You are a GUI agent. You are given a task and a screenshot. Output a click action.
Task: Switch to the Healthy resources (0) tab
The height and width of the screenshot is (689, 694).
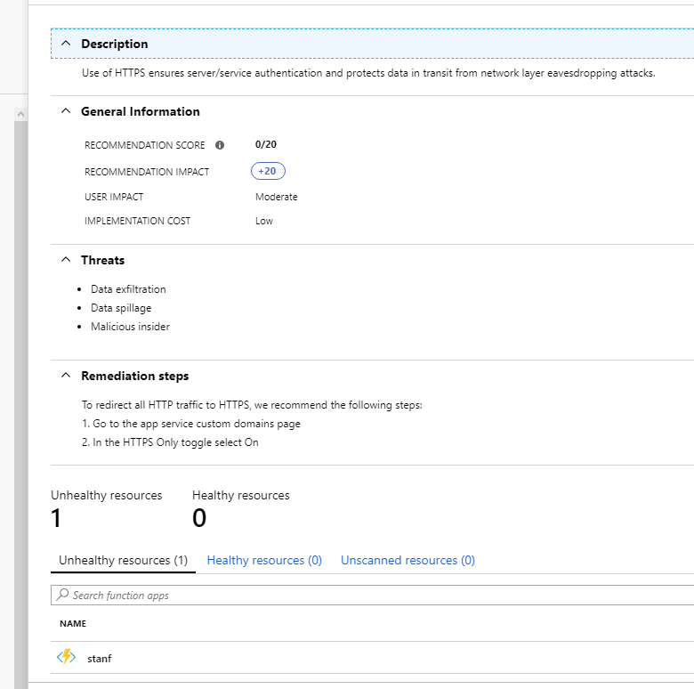click(264, 561)
